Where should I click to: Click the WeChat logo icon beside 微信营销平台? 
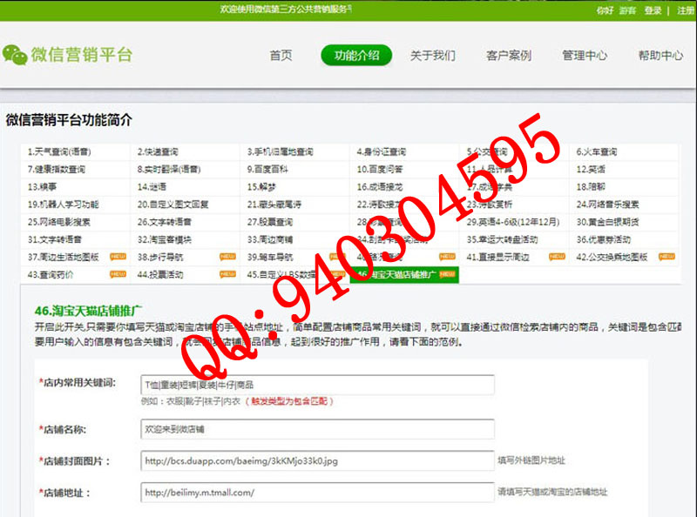[15, 55]
